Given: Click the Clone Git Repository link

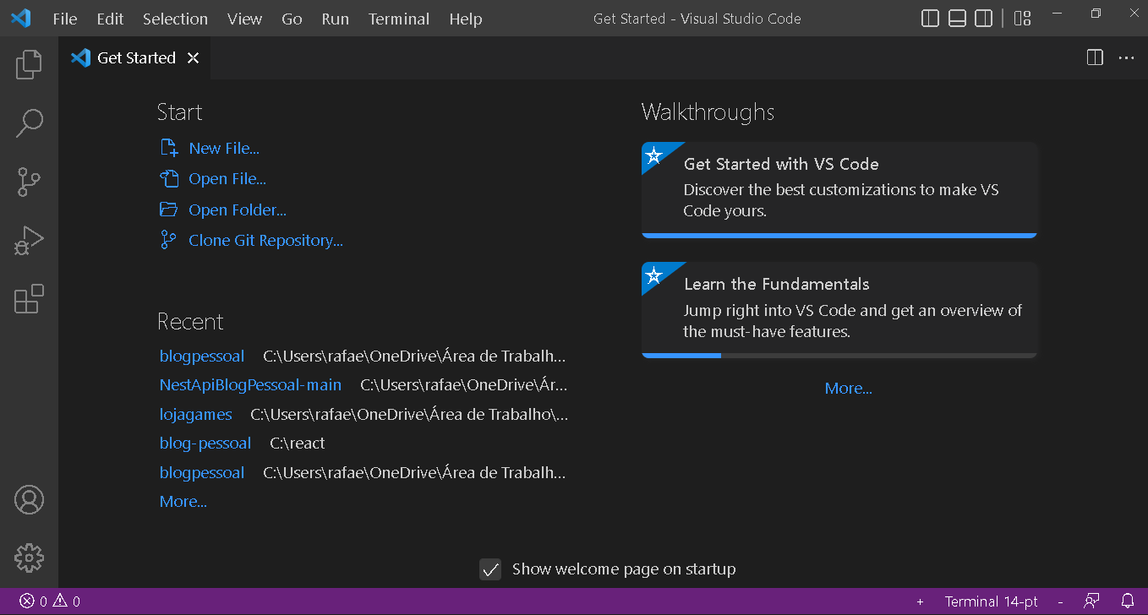Looking at the screenshot, I should [x=265, y=241].
